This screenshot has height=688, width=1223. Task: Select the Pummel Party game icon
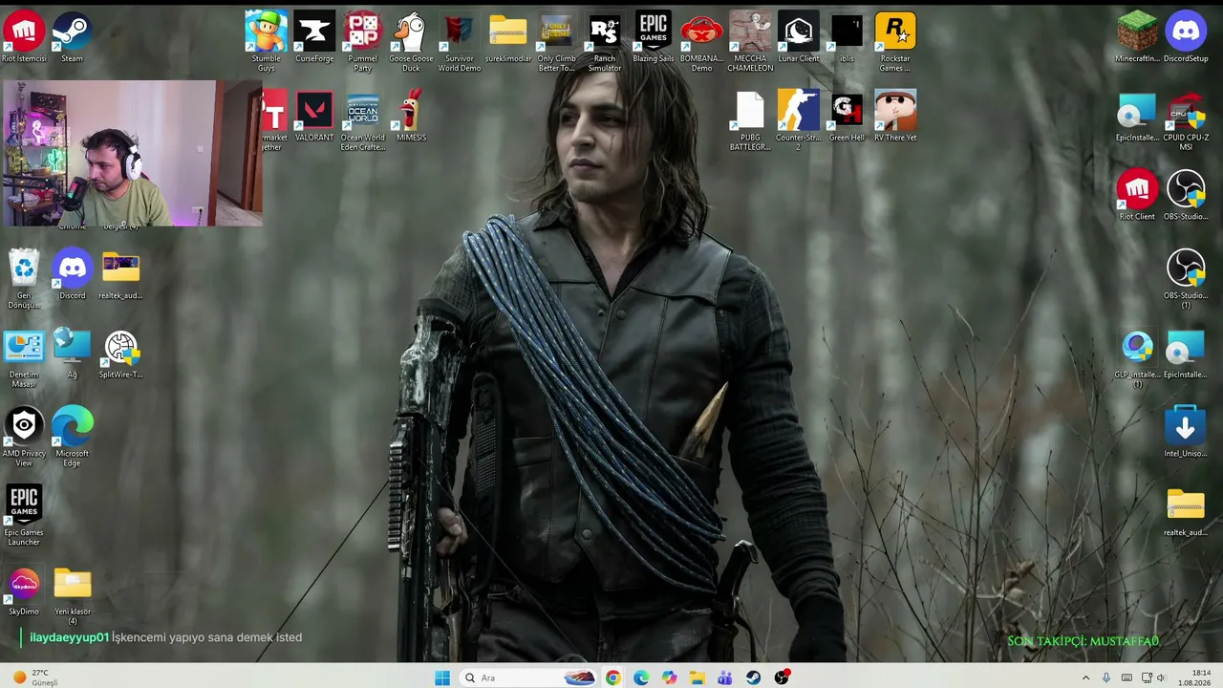(362, 41)
